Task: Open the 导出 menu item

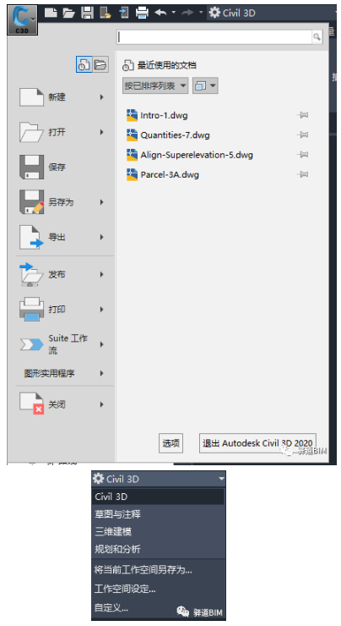Action: click(x=62, y=237)
